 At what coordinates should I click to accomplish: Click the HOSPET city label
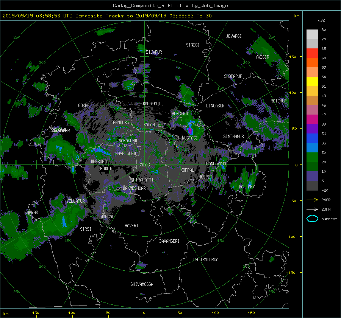point(205,177)
